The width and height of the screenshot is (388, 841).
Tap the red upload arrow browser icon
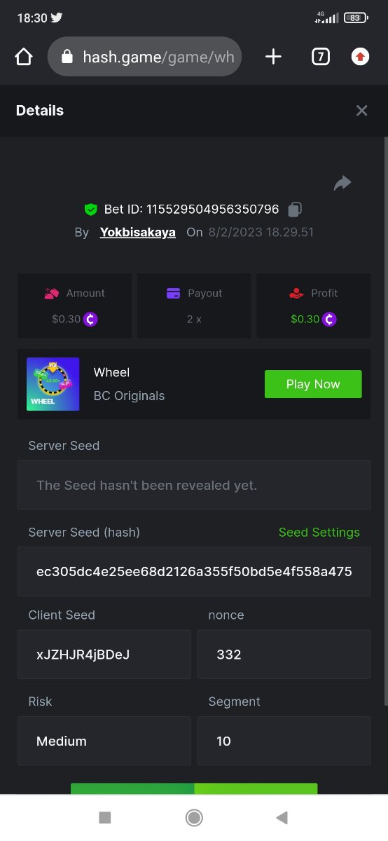click(x=360, y=57)
